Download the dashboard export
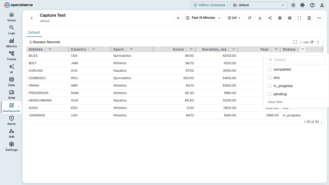Screen dimensions: 329x185 (260, 18)
